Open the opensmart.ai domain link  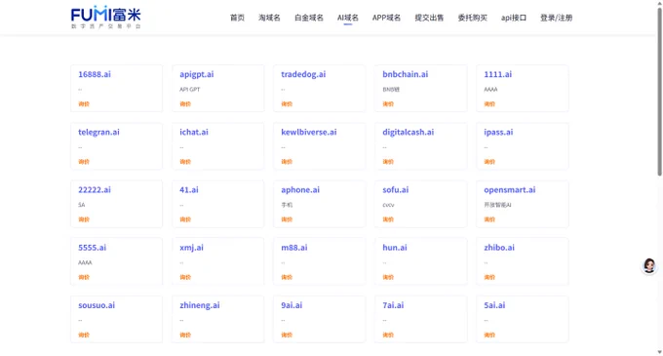coord(510,190)
